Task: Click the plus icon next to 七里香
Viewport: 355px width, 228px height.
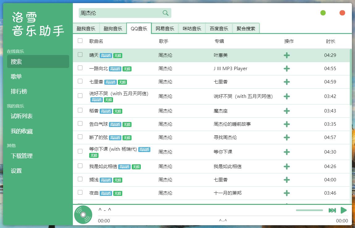Action: (287, 82)
